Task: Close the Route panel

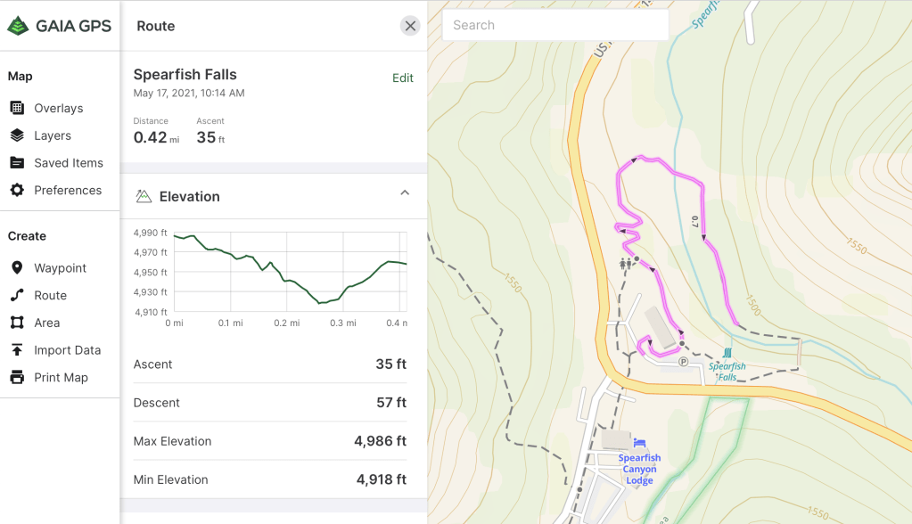Action: point(410,26)
